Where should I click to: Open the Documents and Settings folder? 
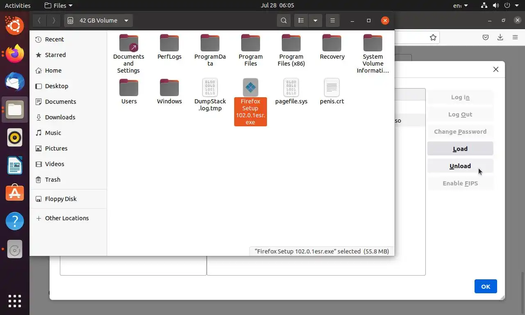128,54
